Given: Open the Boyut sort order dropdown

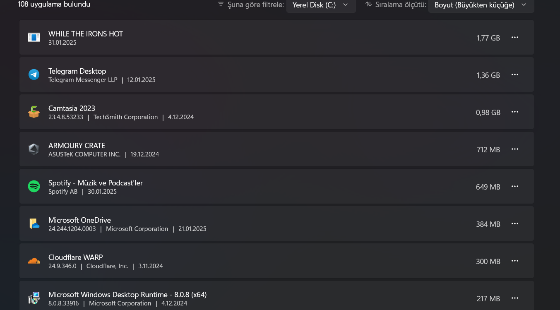Looking at the screenshot, I should coord(481,5).
